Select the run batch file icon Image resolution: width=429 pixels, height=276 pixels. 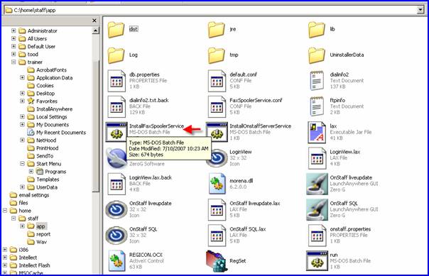point(317,261)
